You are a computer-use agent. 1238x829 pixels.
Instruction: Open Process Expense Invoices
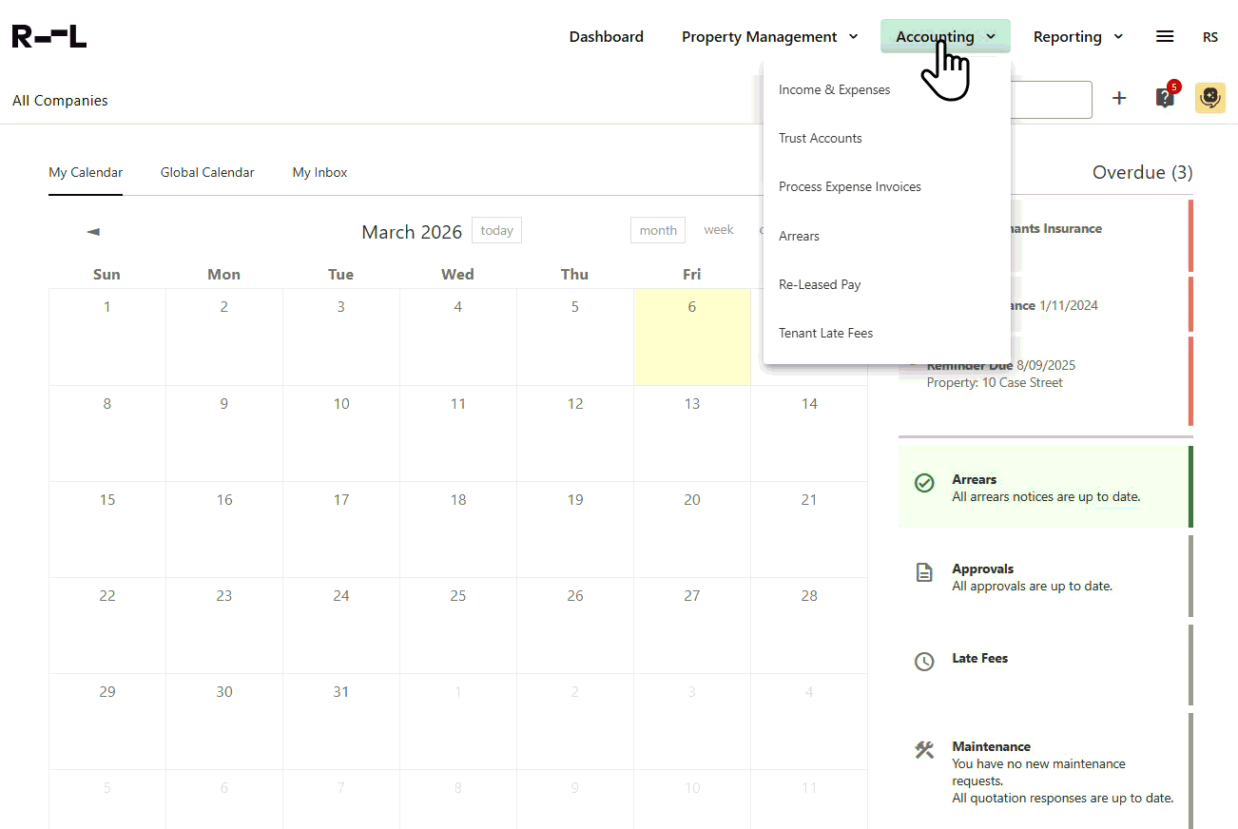849,186
